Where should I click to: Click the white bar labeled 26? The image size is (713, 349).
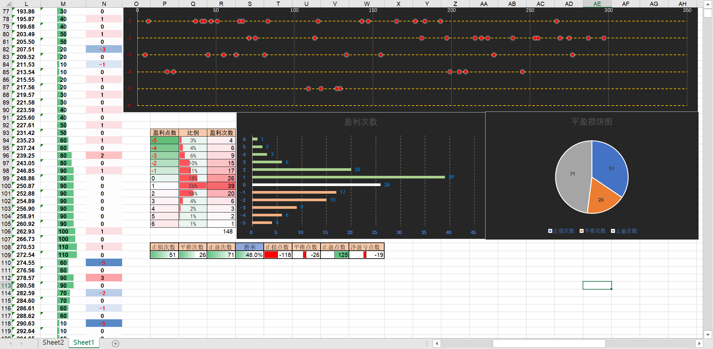(x=316, y=185)
